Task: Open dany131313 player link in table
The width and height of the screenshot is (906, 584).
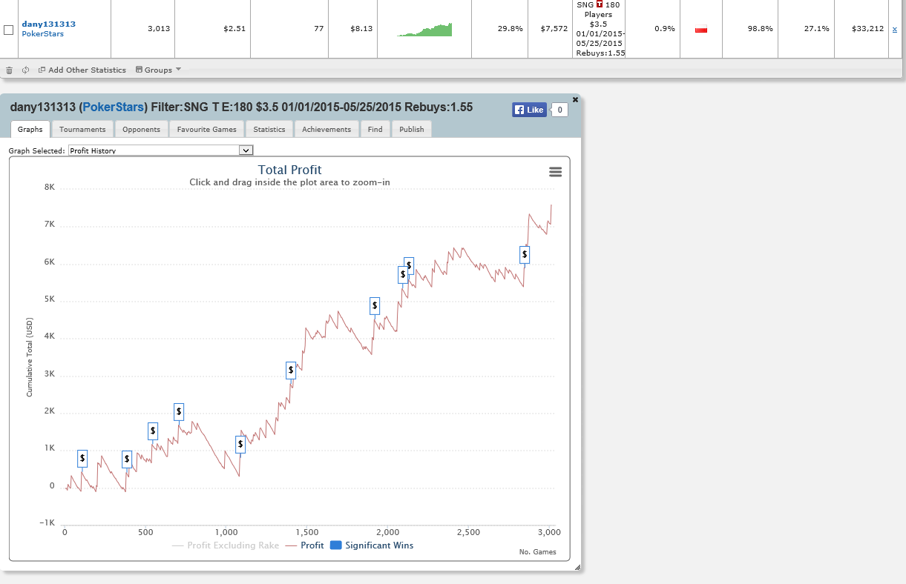Action: coord(48,24)
